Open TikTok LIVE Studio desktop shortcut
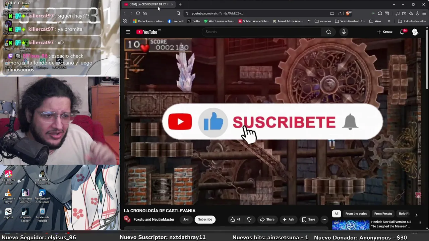The width and height of the screenshot is (429, 241). [x=8, y=178]
